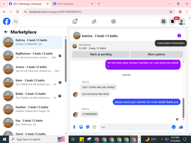
Task: Open the Bobbi conversation
Action: pos(32,96)
